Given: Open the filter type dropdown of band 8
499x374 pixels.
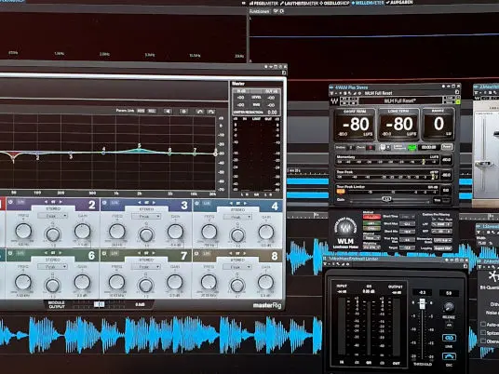Looking at the screenshot, I should pyautogui.click(x=236, y=267).
